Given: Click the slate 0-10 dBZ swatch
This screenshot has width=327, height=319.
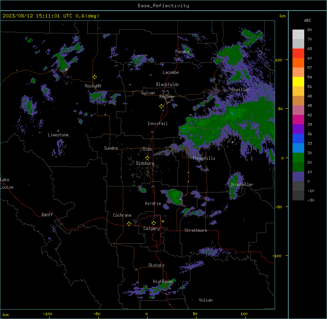Looking at the screenshot, I should [x=298, y=177].
